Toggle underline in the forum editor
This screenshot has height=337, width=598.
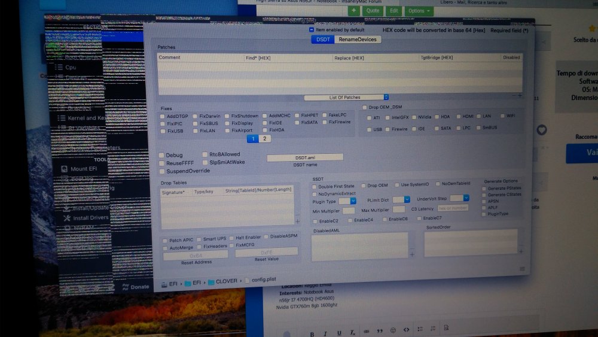tap(338, 333)
